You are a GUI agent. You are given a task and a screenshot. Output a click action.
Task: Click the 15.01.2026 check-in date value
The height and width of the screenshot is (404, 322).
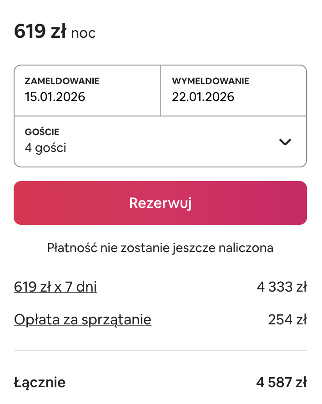(x=55, y=97)
